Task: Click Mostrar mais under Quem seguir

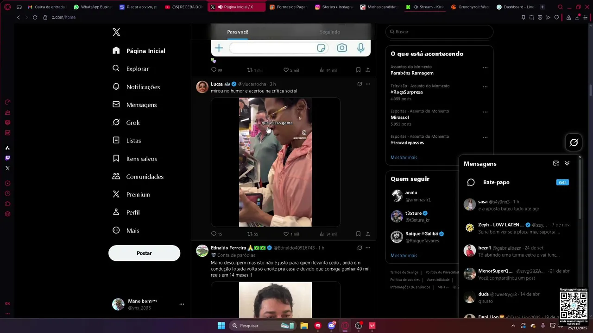Action: click(x=404, y=256)
